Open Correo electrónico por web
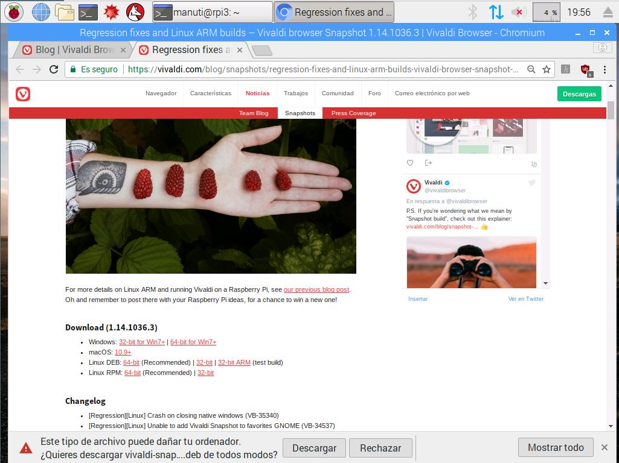 point(432,93)
